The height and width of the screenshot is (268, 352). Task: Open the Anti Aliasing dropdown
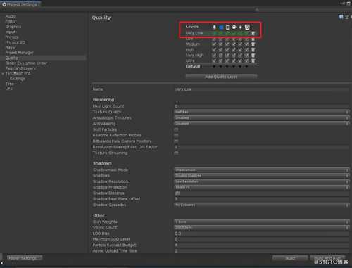coord(262,124)
